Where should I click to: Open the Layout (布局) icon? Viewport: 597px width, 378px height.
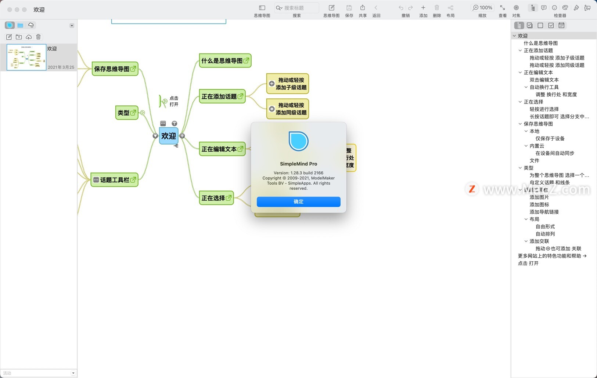tap(450, 8)
